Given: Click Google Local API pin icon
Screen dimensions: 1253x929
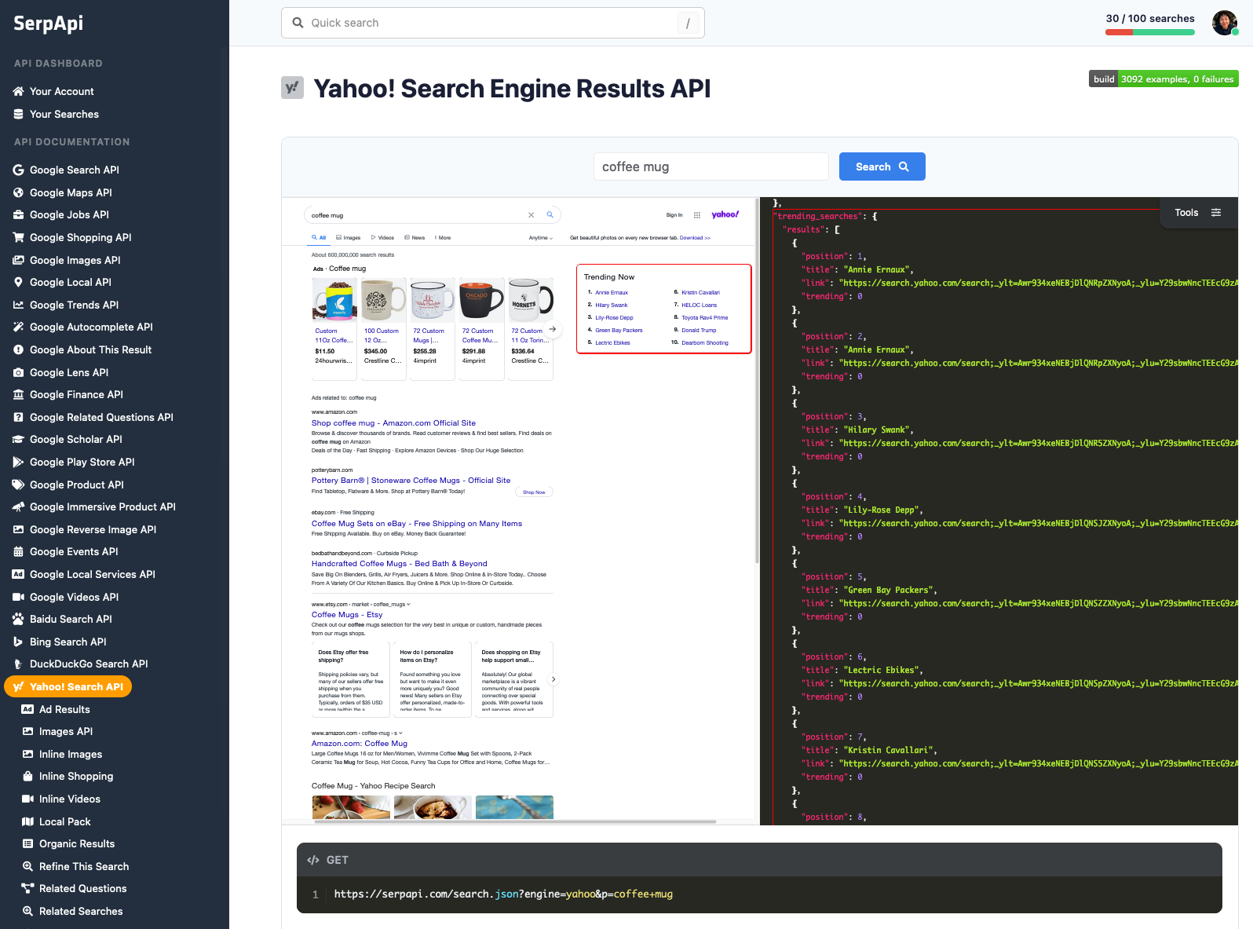Looking at the screenshot, I should point(18,282).
